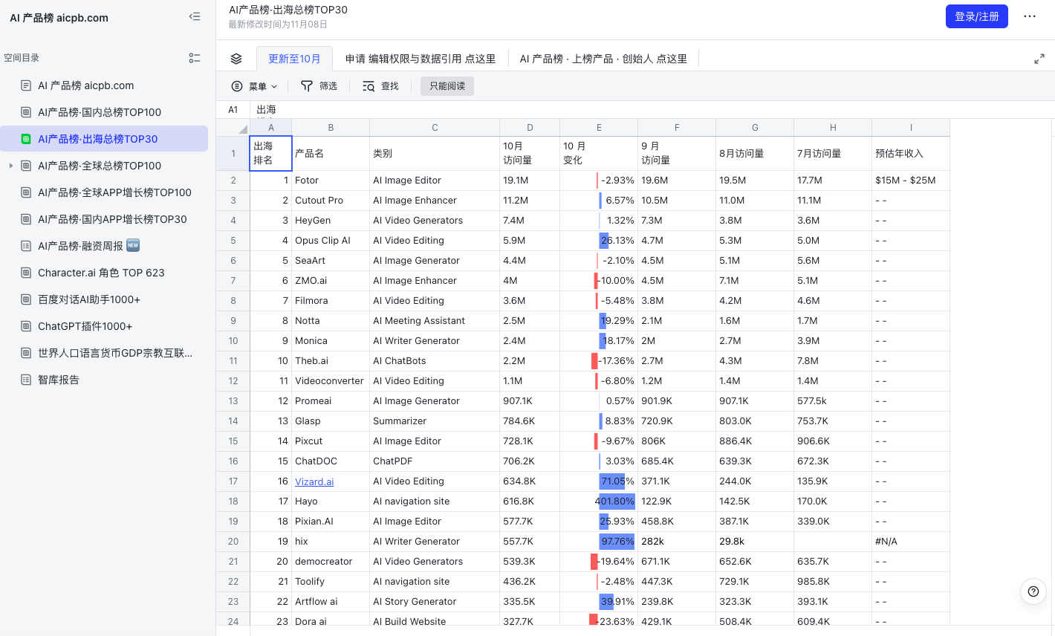Select the Toolify product cell
This screenshot has width=1055, height=636.
click(x=331, y=582)
